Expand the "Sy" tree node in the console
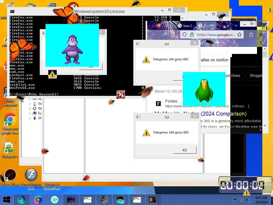 tap(30, 113)
